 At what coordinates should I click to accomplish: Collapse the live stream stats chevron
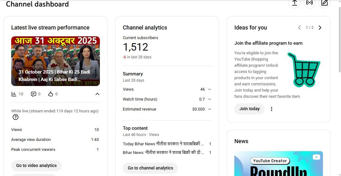click(97, 94)
